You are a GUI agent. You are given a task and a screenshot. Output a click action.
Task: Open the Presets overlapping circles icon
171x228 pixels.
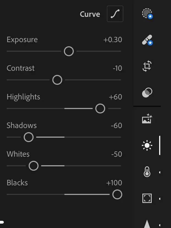click(x=147, y=93)
